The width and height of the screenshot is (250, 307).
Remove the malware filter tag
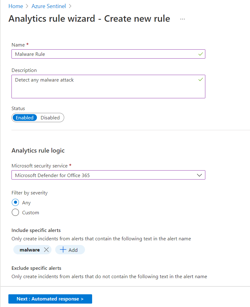[x=47, y=250]
